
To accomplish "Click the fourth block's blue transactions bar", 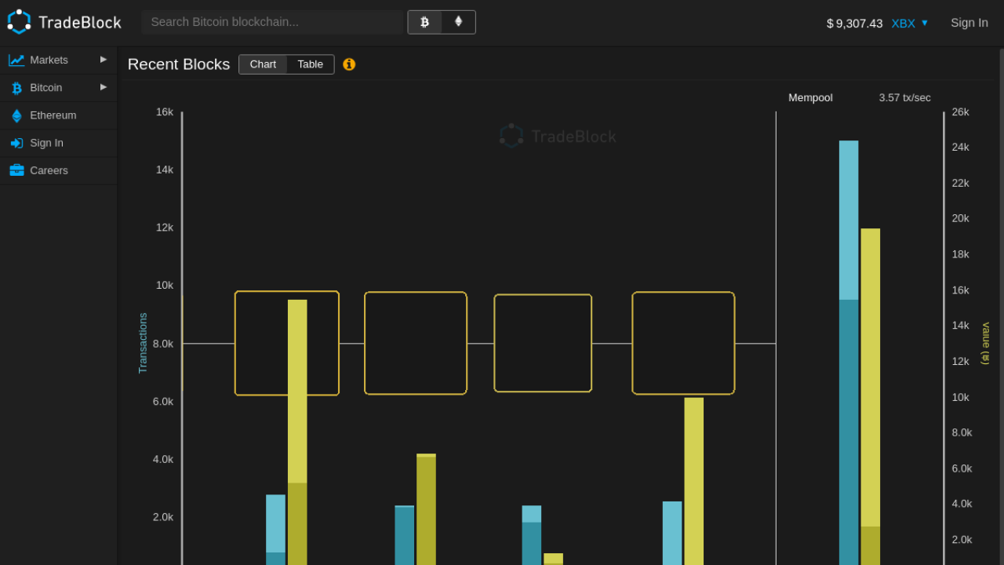I will (672, 534).
